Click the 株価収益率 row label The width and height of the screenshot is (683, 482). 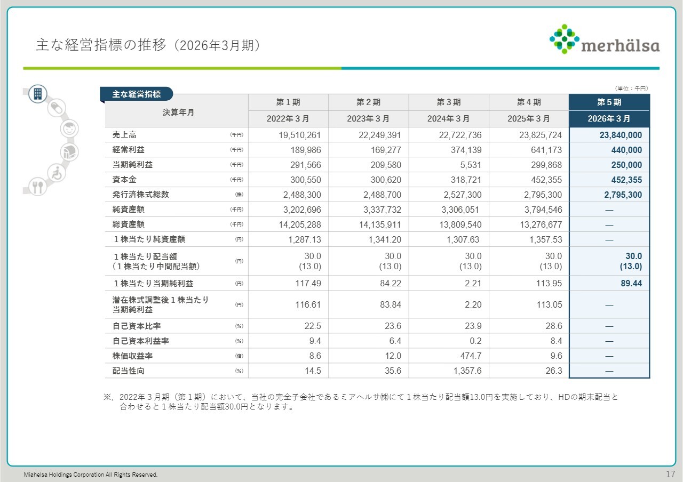tap(132, 356)
